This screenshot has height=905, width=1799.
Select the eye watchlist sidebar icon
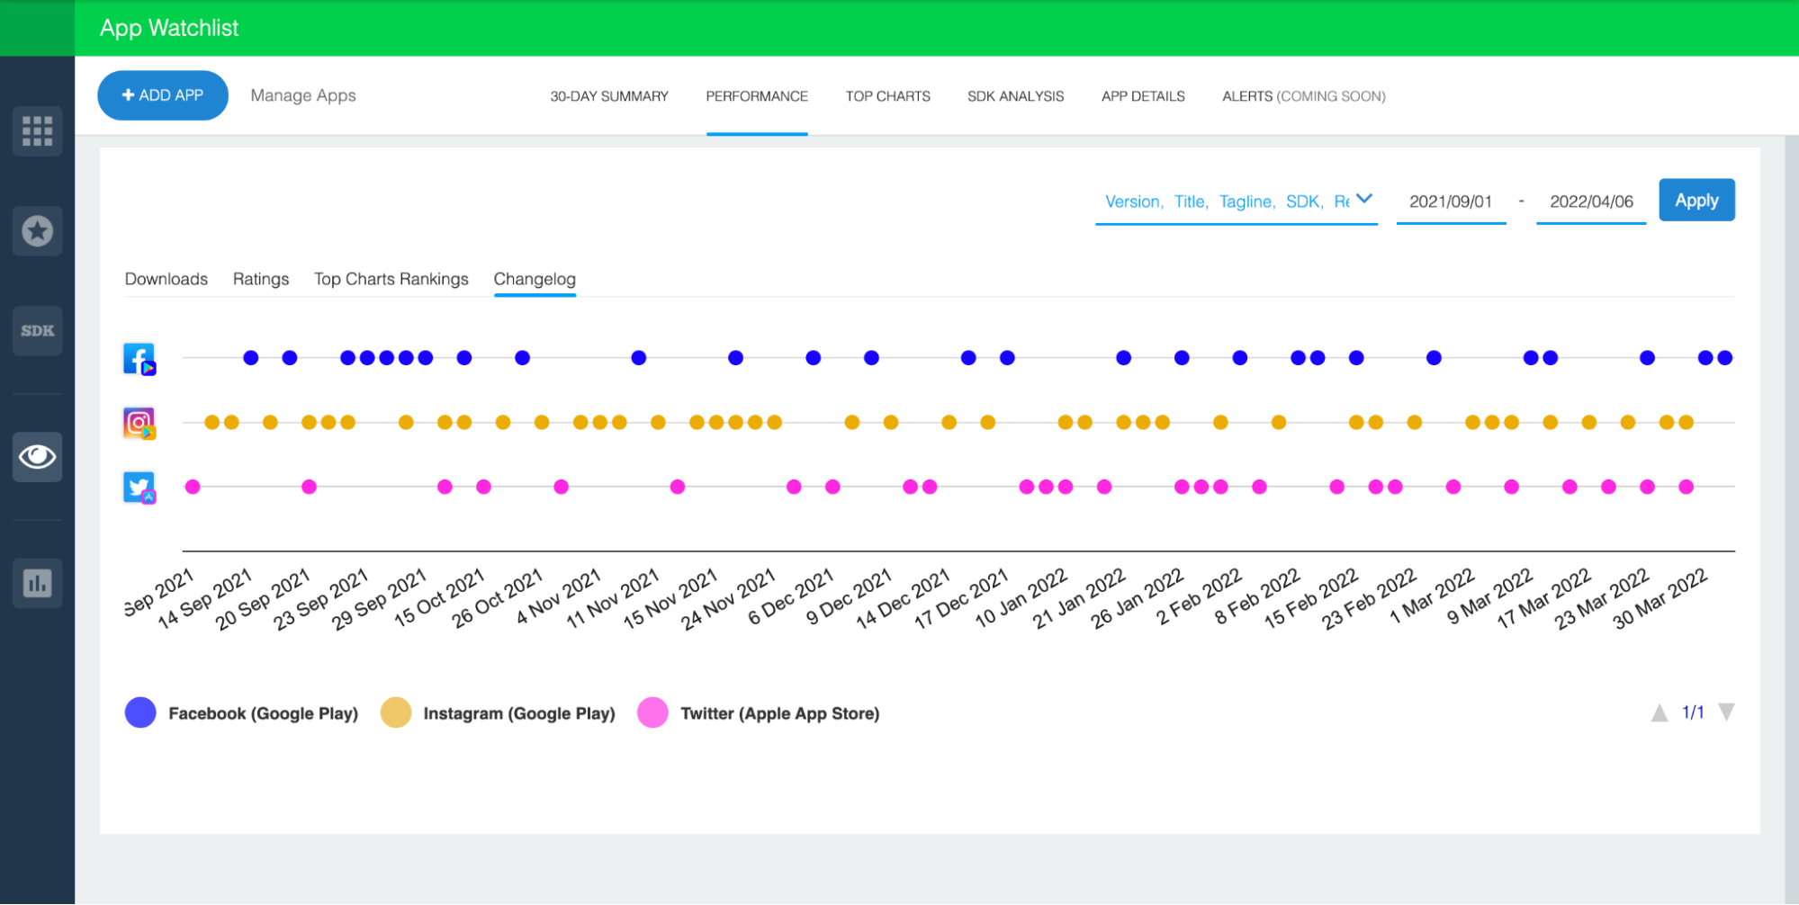37,457
